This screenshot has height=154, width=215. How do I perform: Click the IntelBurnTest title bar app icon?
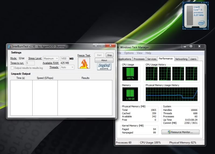tap(9, 47)
